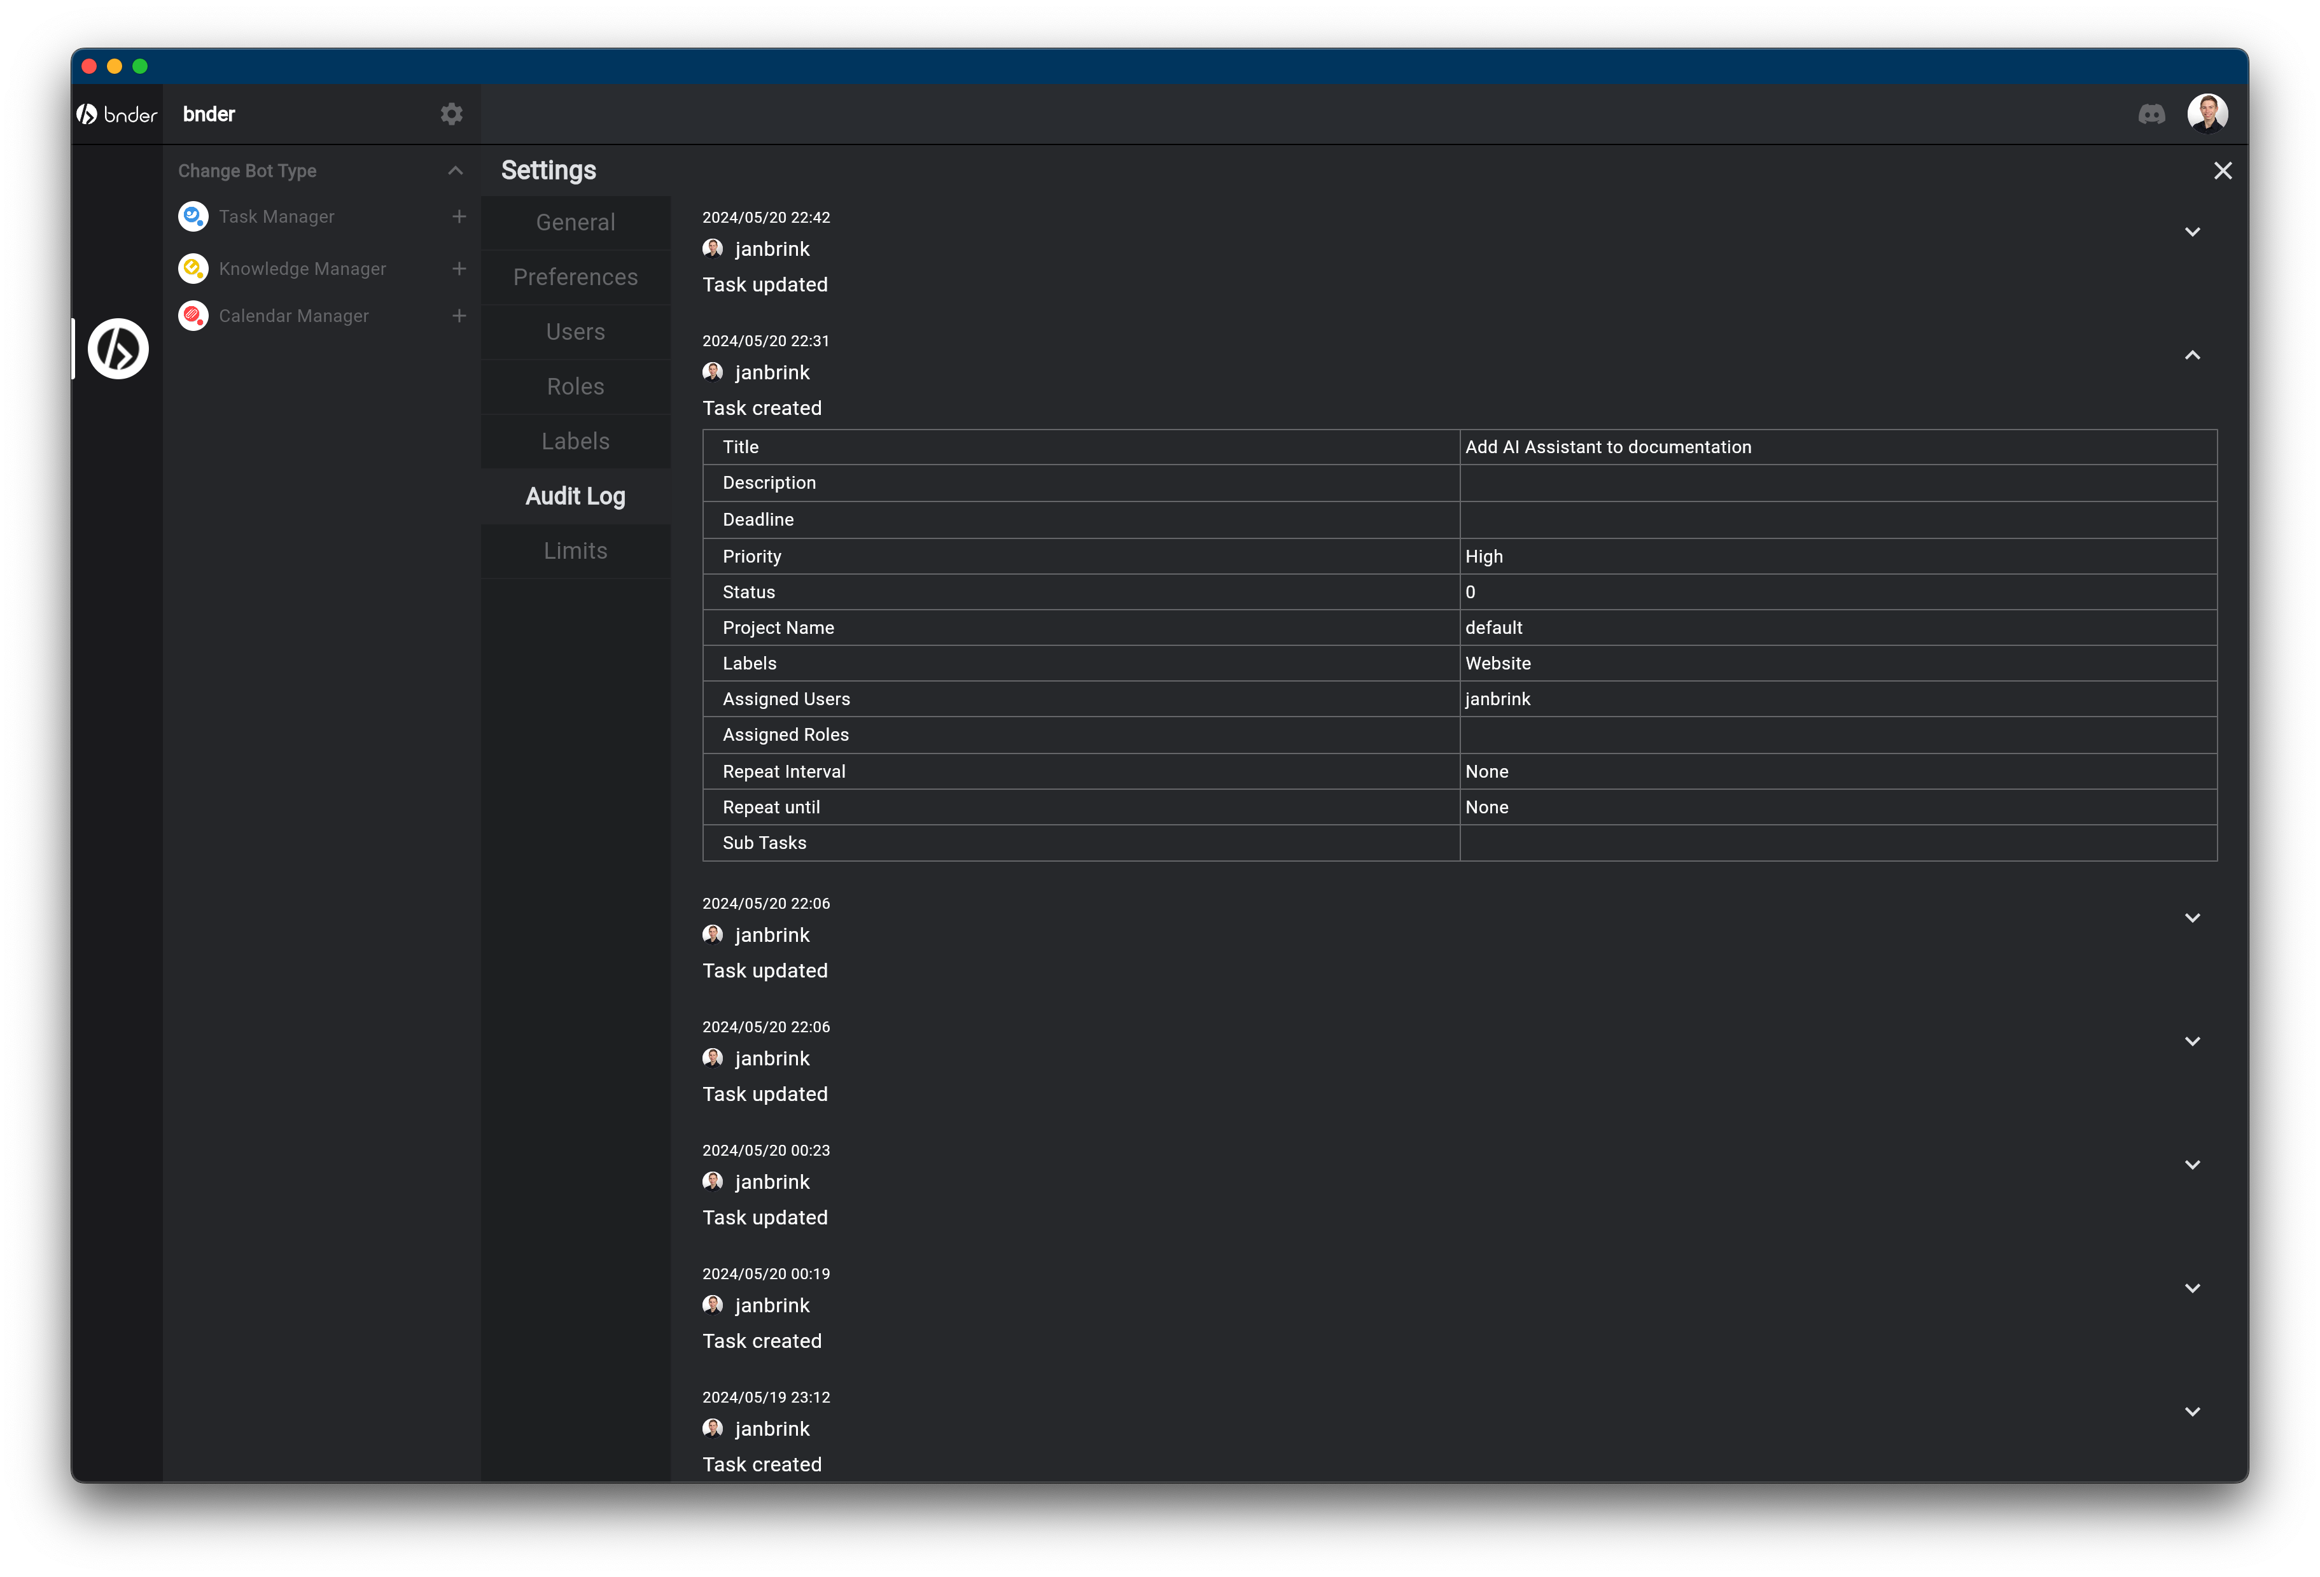
Task: Expand the first 22:06 Task updated entry
Action: pyautogui.click(x=2192, y=918)
